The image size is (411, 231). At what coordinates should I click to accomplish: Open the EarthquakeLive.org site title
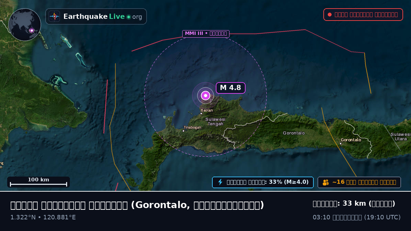[x=103, y=16]
